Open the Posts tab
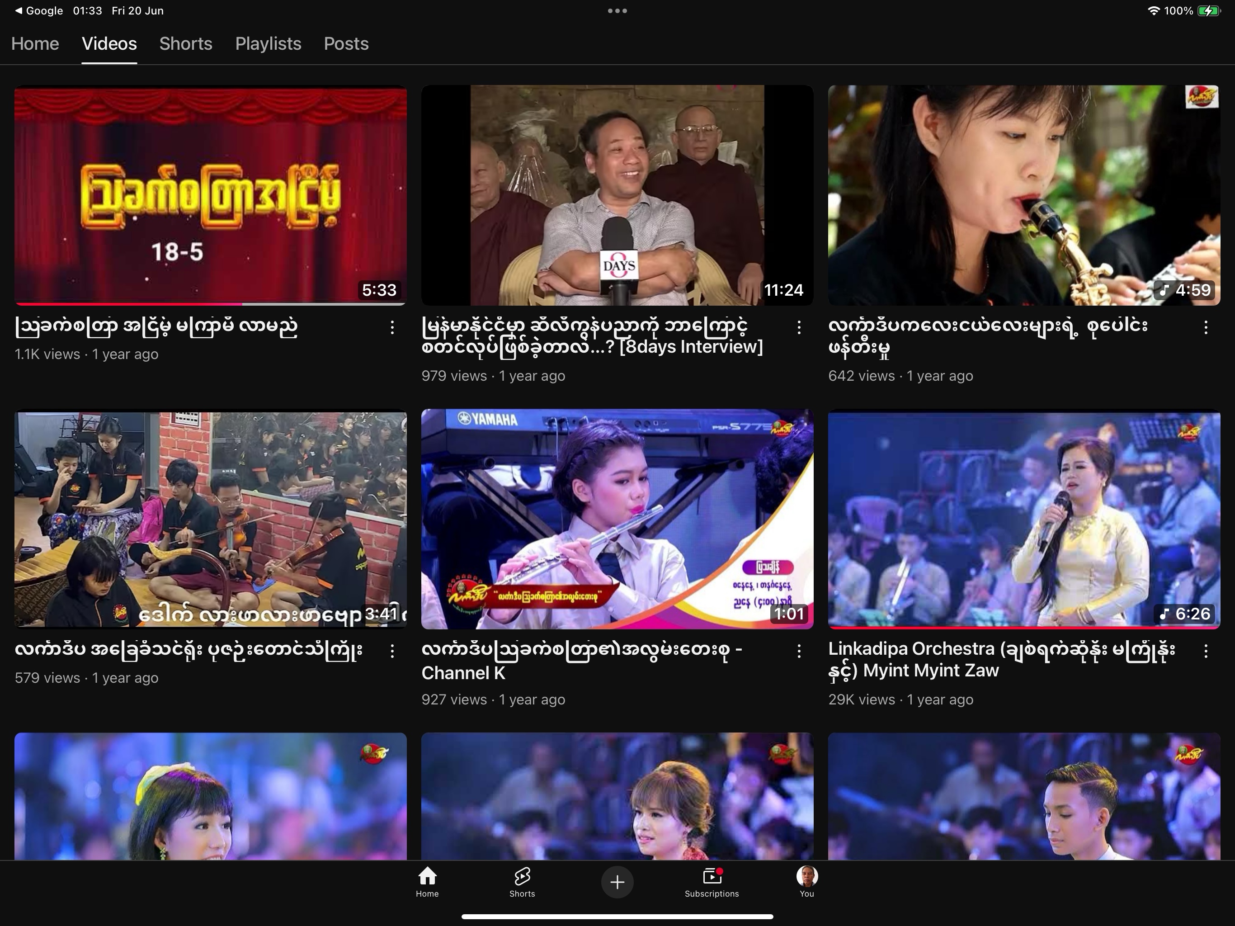1235x926 pixels. pos(346,43)
